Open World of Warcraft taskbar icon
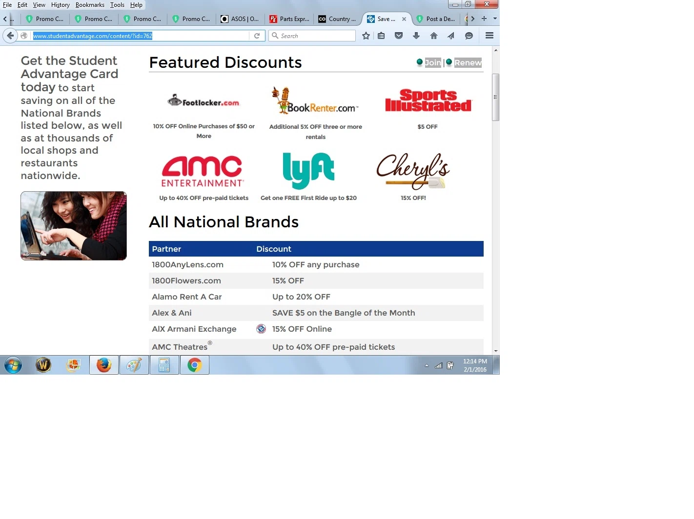694x519 pixels. [43, 365]
